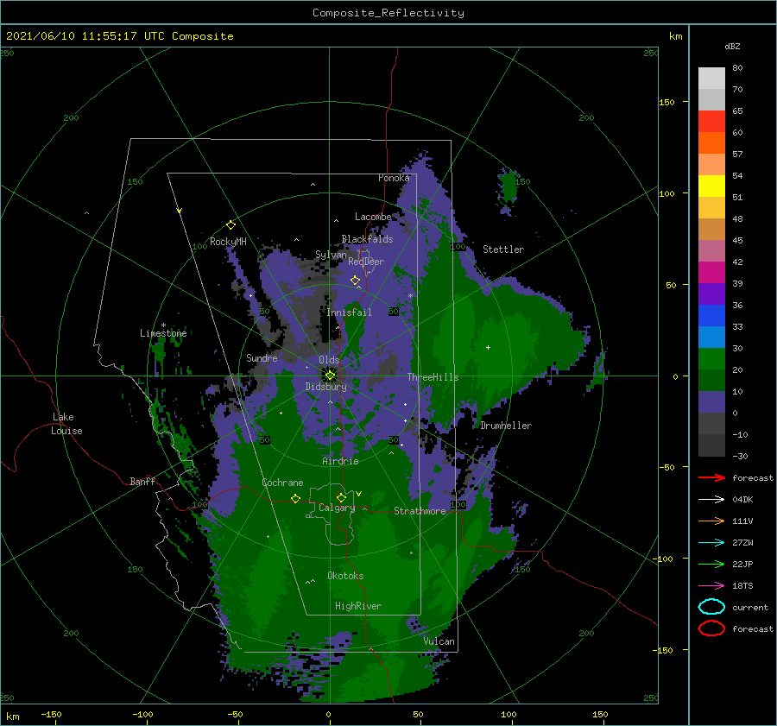The height and width of the screenshot is (726, 777).
Task: Click the HighRiver town label
Action: [x=358, y=606]
